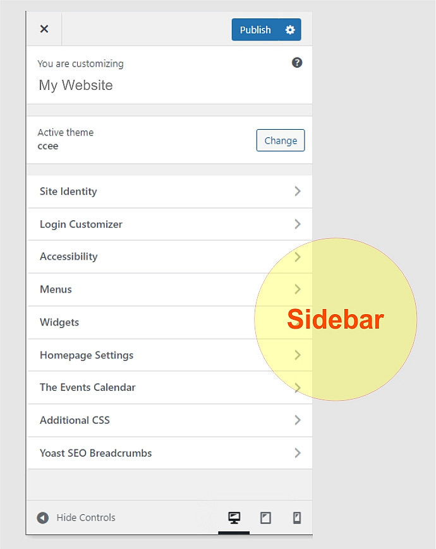Screen dimensions: 436x549
Task: Switch to desktop preview icon
Action: click(234, 517)
